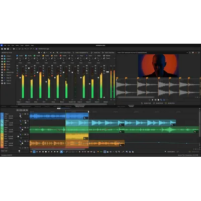Click the timeline Record button
The height and width of the screenshot is (201, 201).
pyautogui.click(x=31, y=152)
